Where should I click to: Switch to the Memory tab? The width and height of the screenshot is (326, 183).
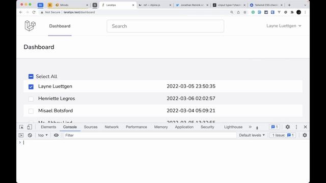(161, 127)
